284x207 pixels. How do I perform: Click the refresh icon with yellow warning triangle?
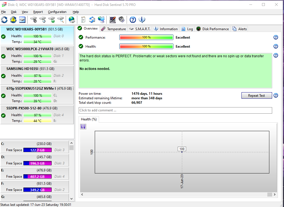coord(13,20)
